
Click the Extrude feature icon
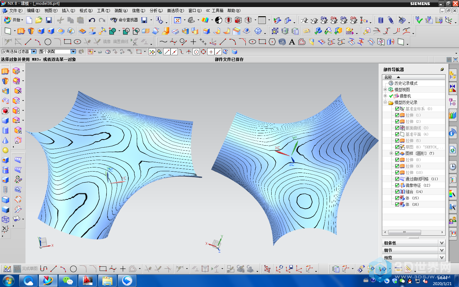pyautogui.click(x=21, y=31)
